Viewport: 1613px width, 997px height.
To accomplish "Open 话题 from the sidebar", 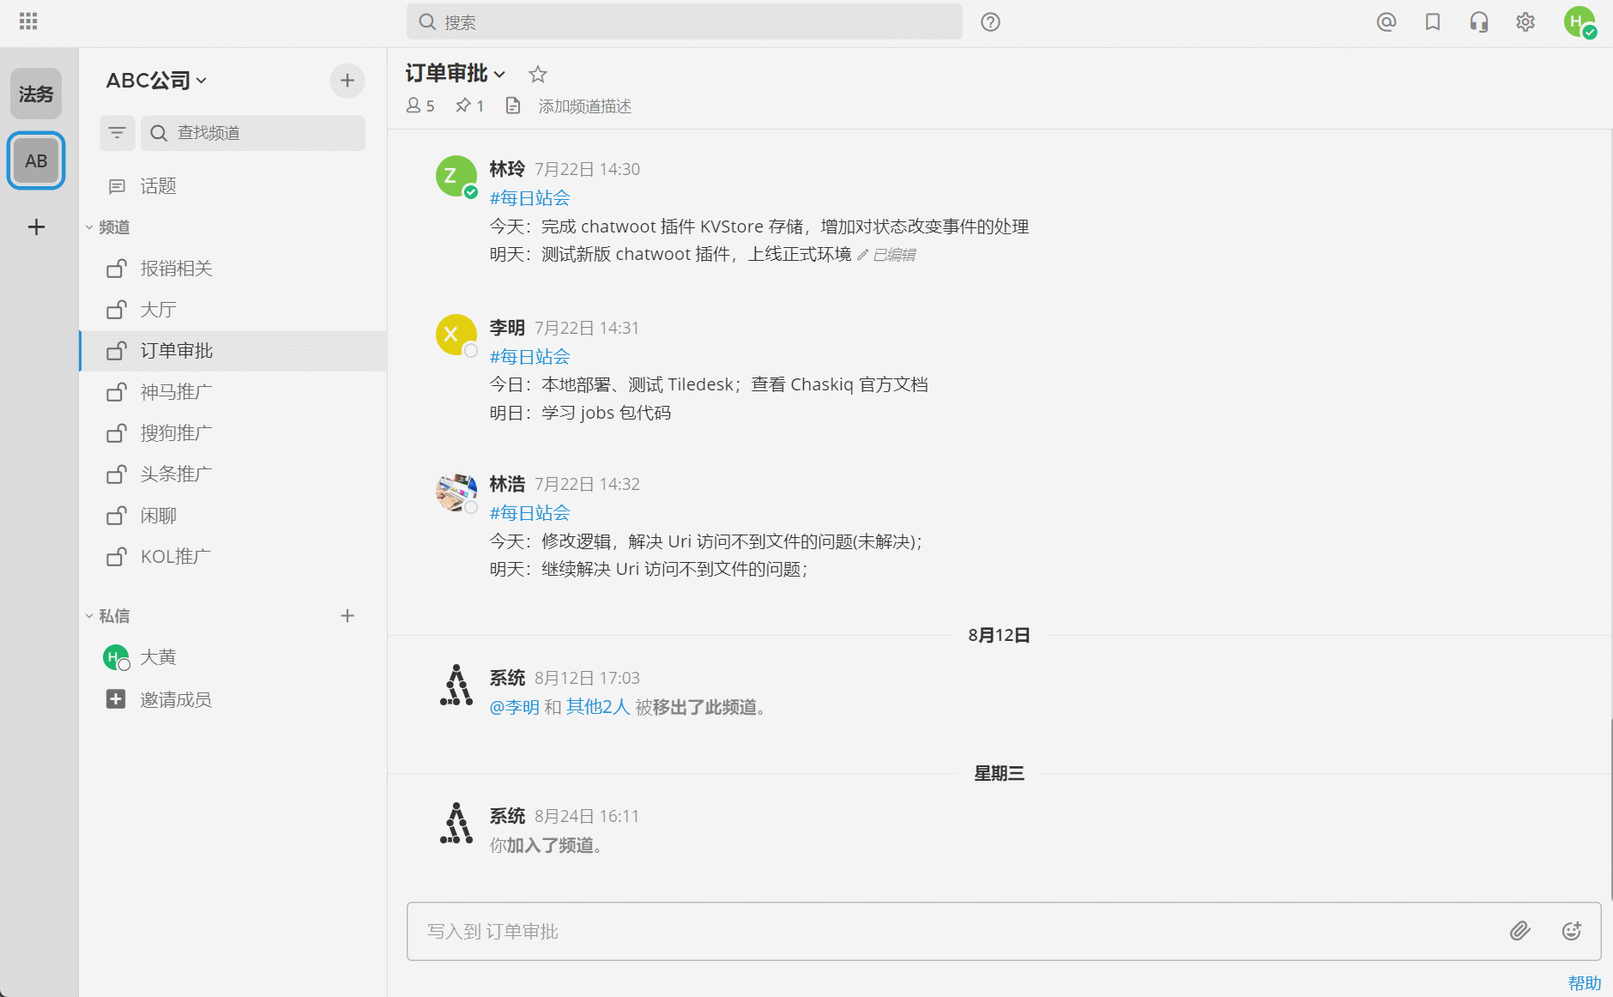I will 159,186.
